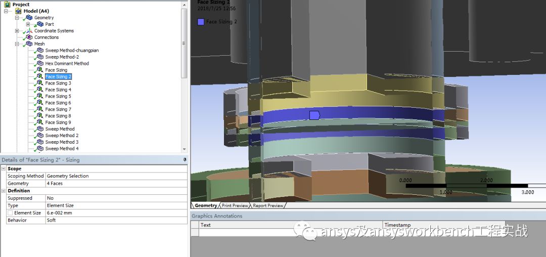Image resolution: width=546 pixels, height=257 pixels.
Task: Expand the Part node under Geometry
Action: click(x=28, y=24)
